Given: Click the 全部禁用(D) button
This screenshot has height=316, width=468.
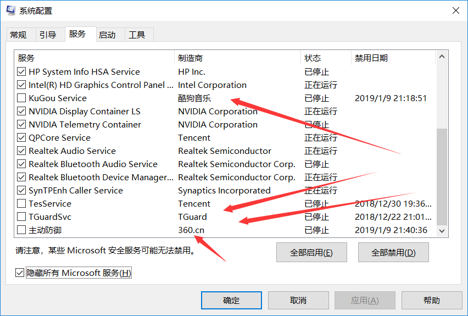Looking at the screenshot, I should 393,253.
